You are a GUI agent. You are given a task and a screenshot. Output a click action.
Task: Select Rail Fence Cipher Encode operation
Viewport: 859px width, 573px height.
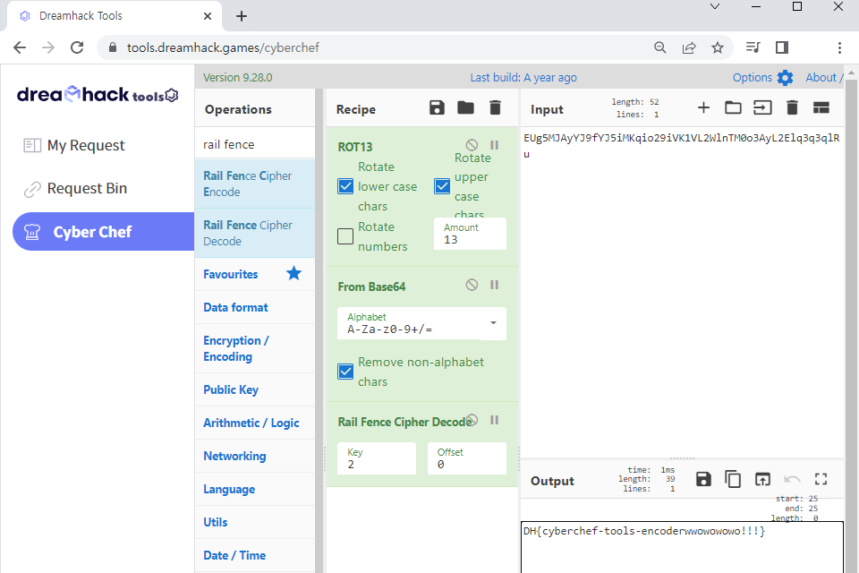tap(255, 184)
